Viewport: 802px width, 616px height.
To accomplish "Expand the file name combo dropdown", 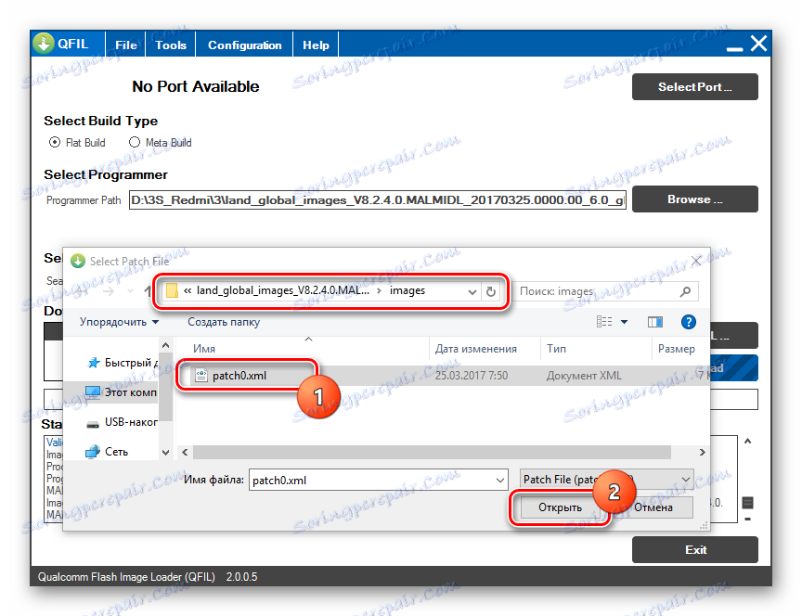I will coord(499,481).
